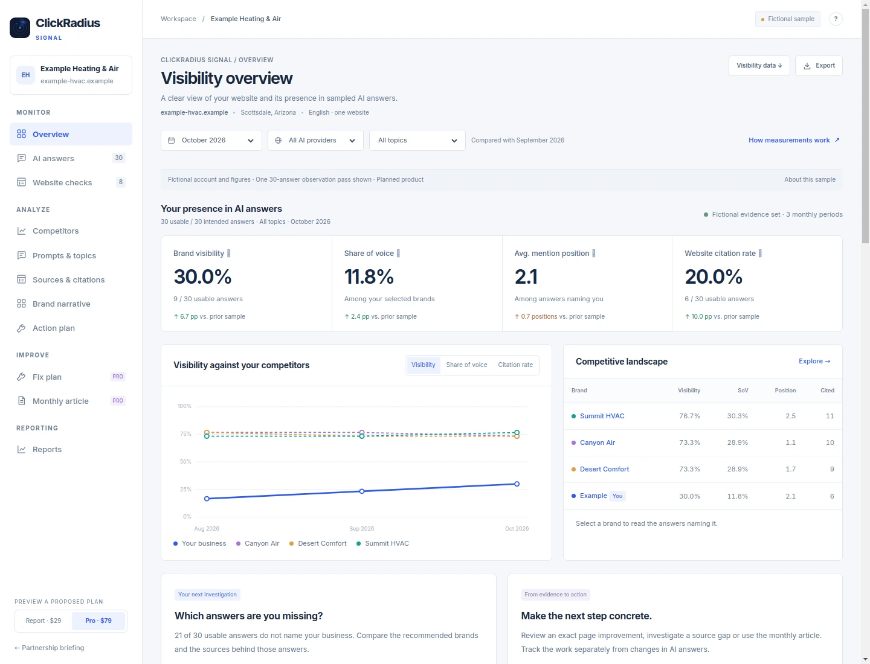The height and width of the screenshot is (664, 870).
Task: Click the Export button
Action: point(819,66)
